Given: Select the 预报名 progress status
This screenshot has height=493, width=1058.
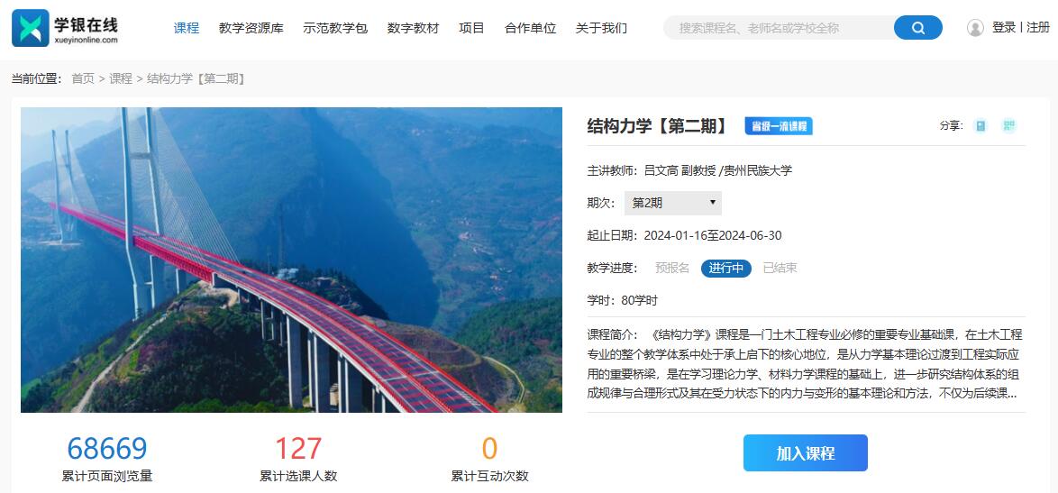Looking at the screenshot, I should (x=672, y=268).
